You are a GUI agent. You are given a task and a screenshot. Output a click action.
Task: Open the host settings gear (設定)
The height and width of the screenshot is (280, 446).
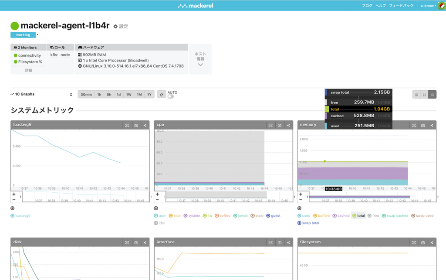pyautogui.click(x=121, y=26)
